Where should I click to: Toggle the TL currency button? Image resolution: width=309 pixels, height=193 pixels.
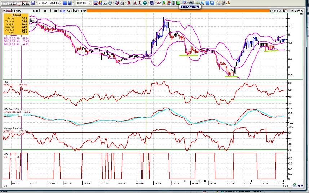point(45,11)
